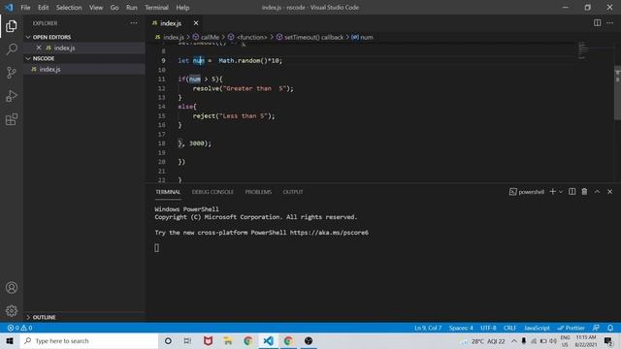Change line ending via CRLF item
The image size is (621, 349).
point(509,328)
